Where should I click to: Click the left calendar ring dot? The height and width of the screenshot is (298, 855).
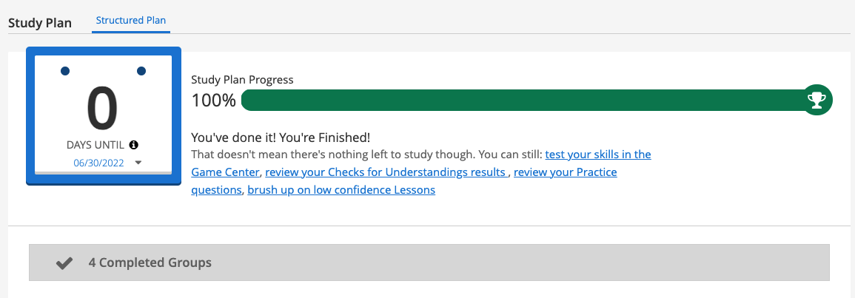[65, 71]
